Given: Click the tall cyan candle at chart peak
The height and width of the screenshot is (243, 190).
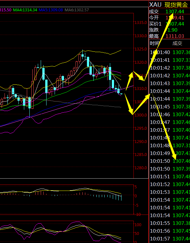Looking at the screenshot, I should [x=88, y=62].
